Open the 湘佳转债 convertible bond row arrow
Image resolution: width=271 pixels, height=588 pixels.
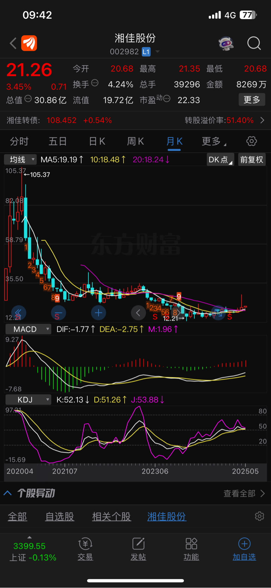[262, 120]
